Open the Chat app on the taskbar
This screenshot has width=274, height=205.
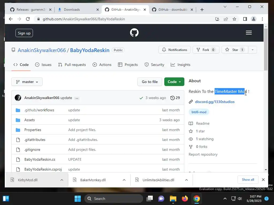tap(161, 199)
